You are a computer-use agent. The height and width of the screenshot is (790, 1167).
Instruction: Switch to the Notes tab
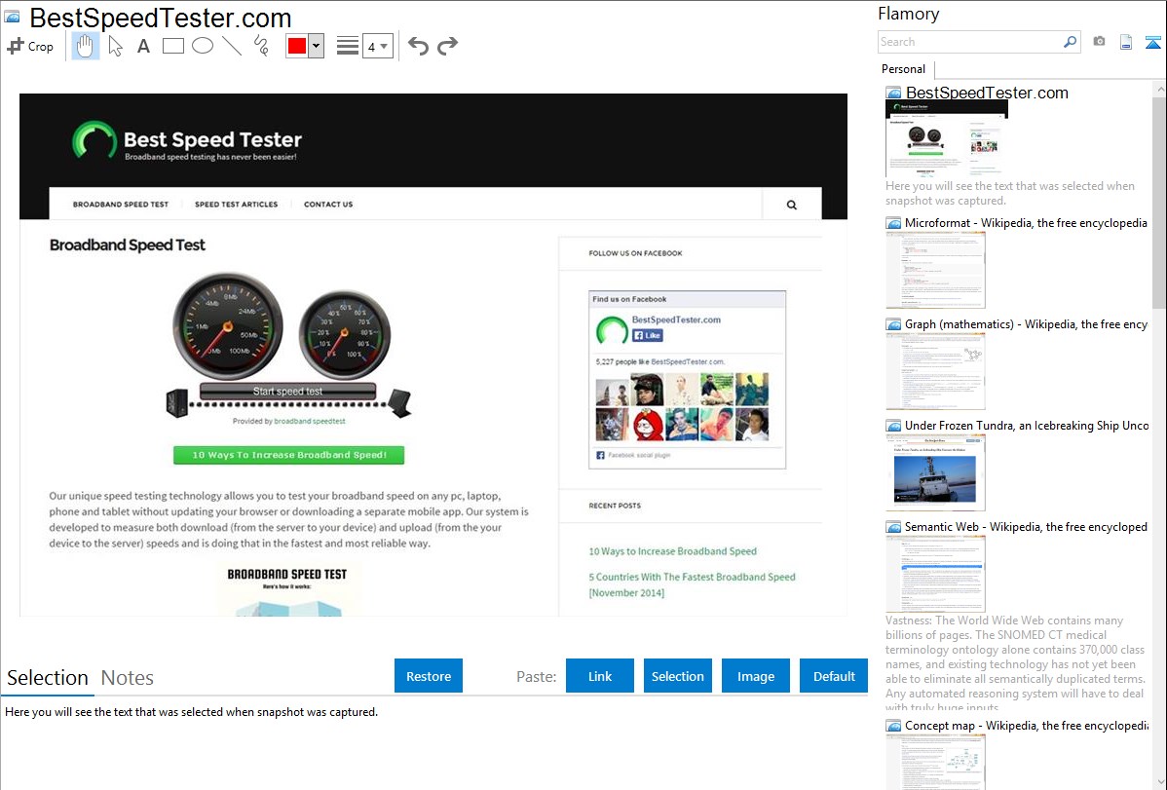[128, 678]
